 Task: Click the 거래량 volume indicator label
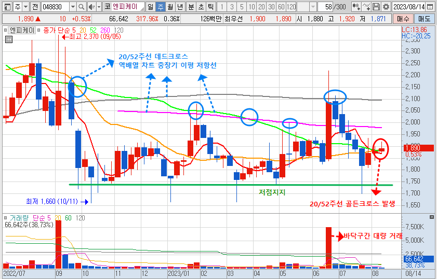(x=19, y=218)
